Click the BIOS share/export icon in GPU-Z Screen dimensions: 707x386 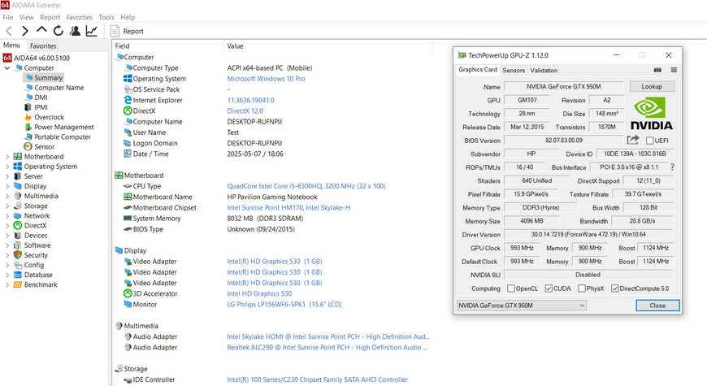(x=633, y=141)
